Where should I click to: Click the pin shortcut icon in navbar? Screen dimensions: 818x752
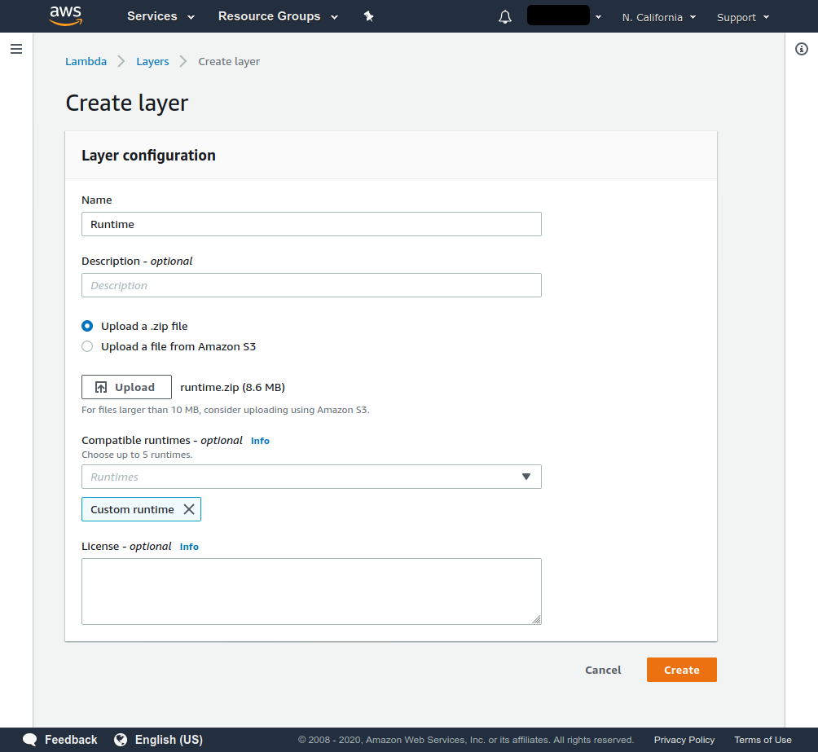(x=368, y=16)
